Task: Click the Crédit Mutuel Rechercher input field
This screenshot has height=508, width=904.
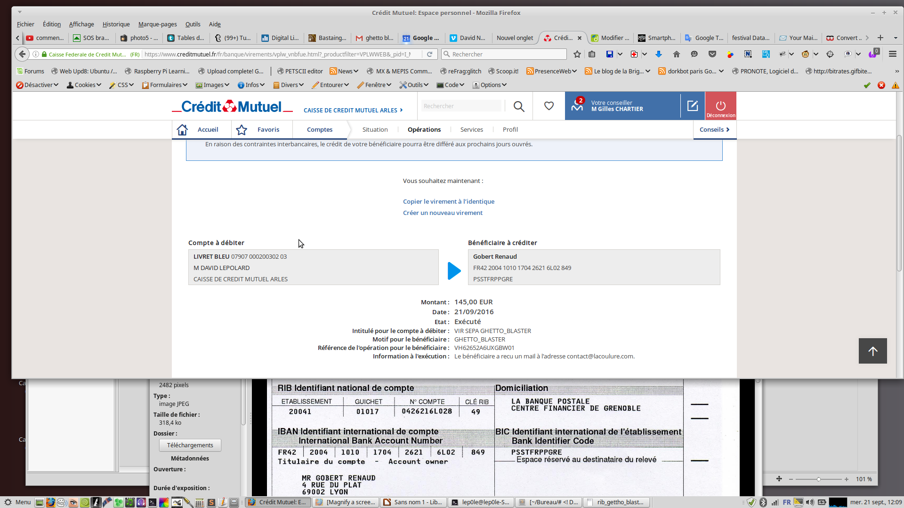Action: (x=461, y=106)
